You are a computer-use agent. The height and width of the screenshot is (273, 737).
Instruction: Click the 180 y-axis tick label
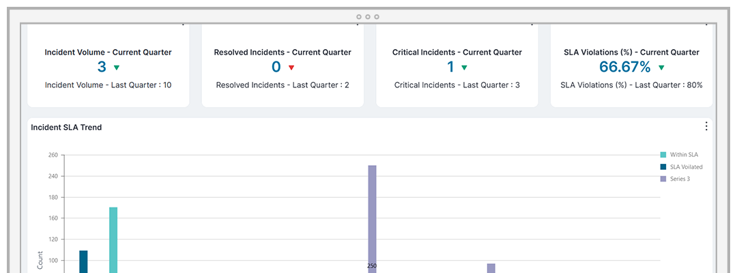(x=53, y=197)
